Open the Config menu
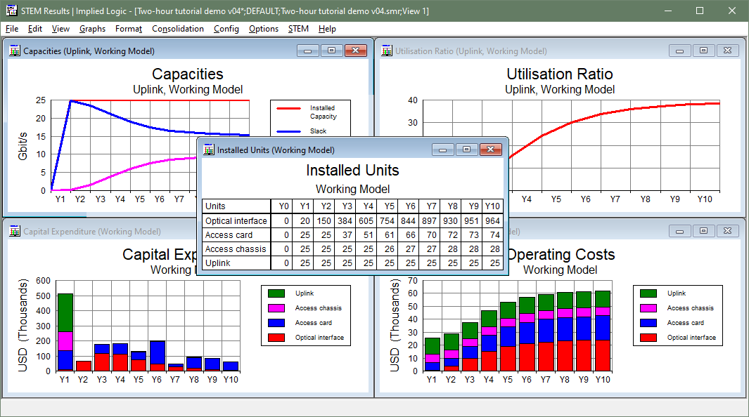This screenshot has height=417, width=749. 226,29
